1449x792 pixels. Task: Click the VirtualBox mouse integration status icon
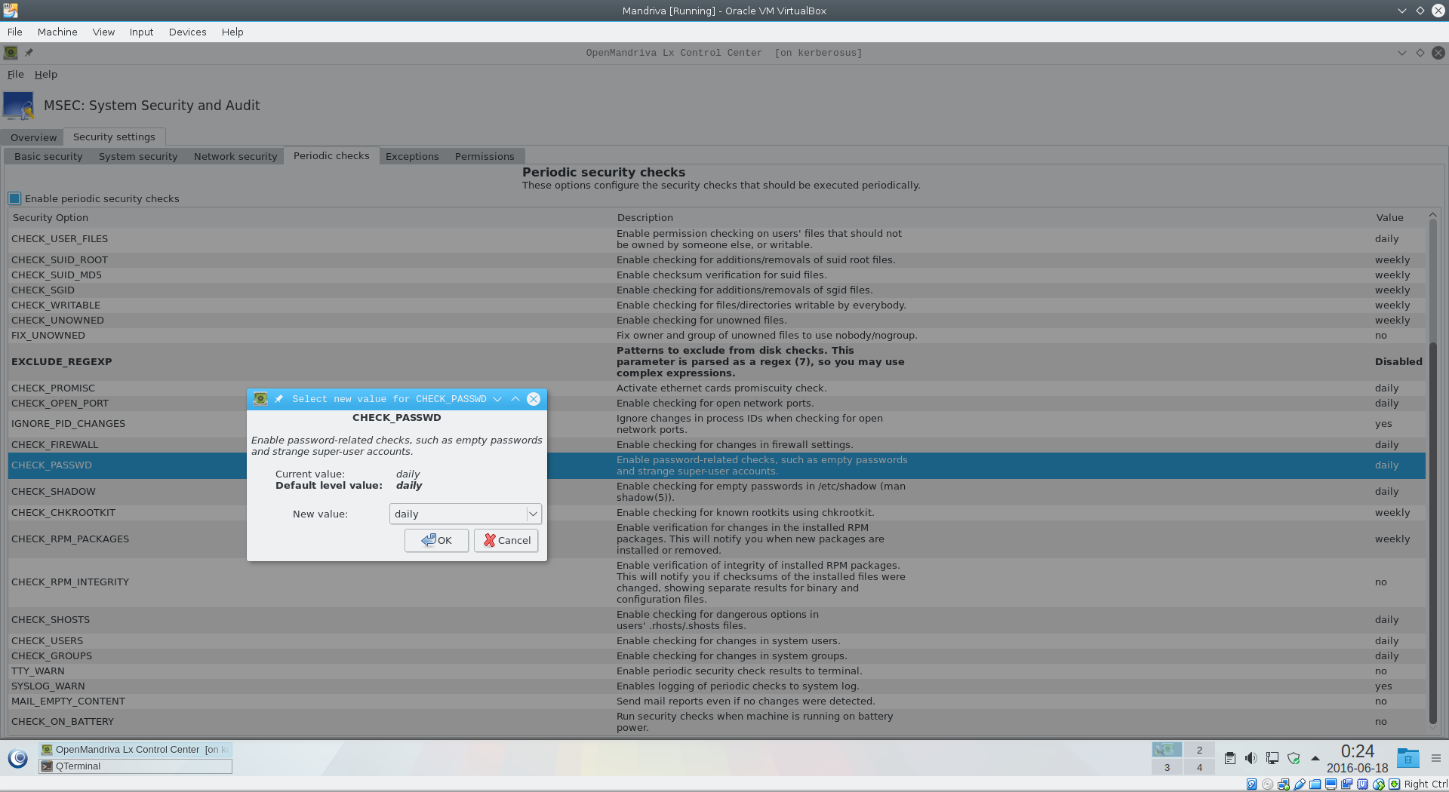pos(1379,784)
